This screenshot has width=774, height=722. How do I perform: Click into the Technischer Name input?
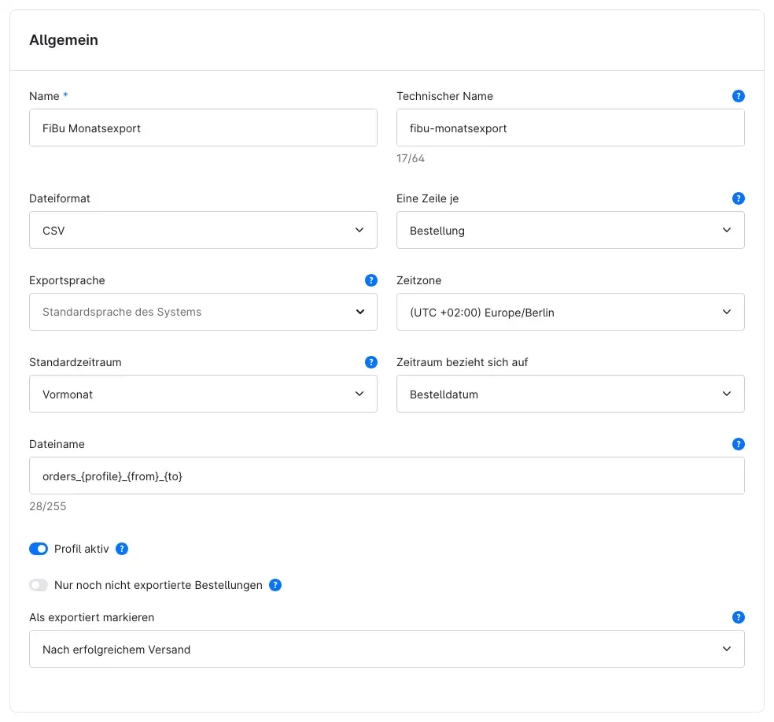click(570, 128)
